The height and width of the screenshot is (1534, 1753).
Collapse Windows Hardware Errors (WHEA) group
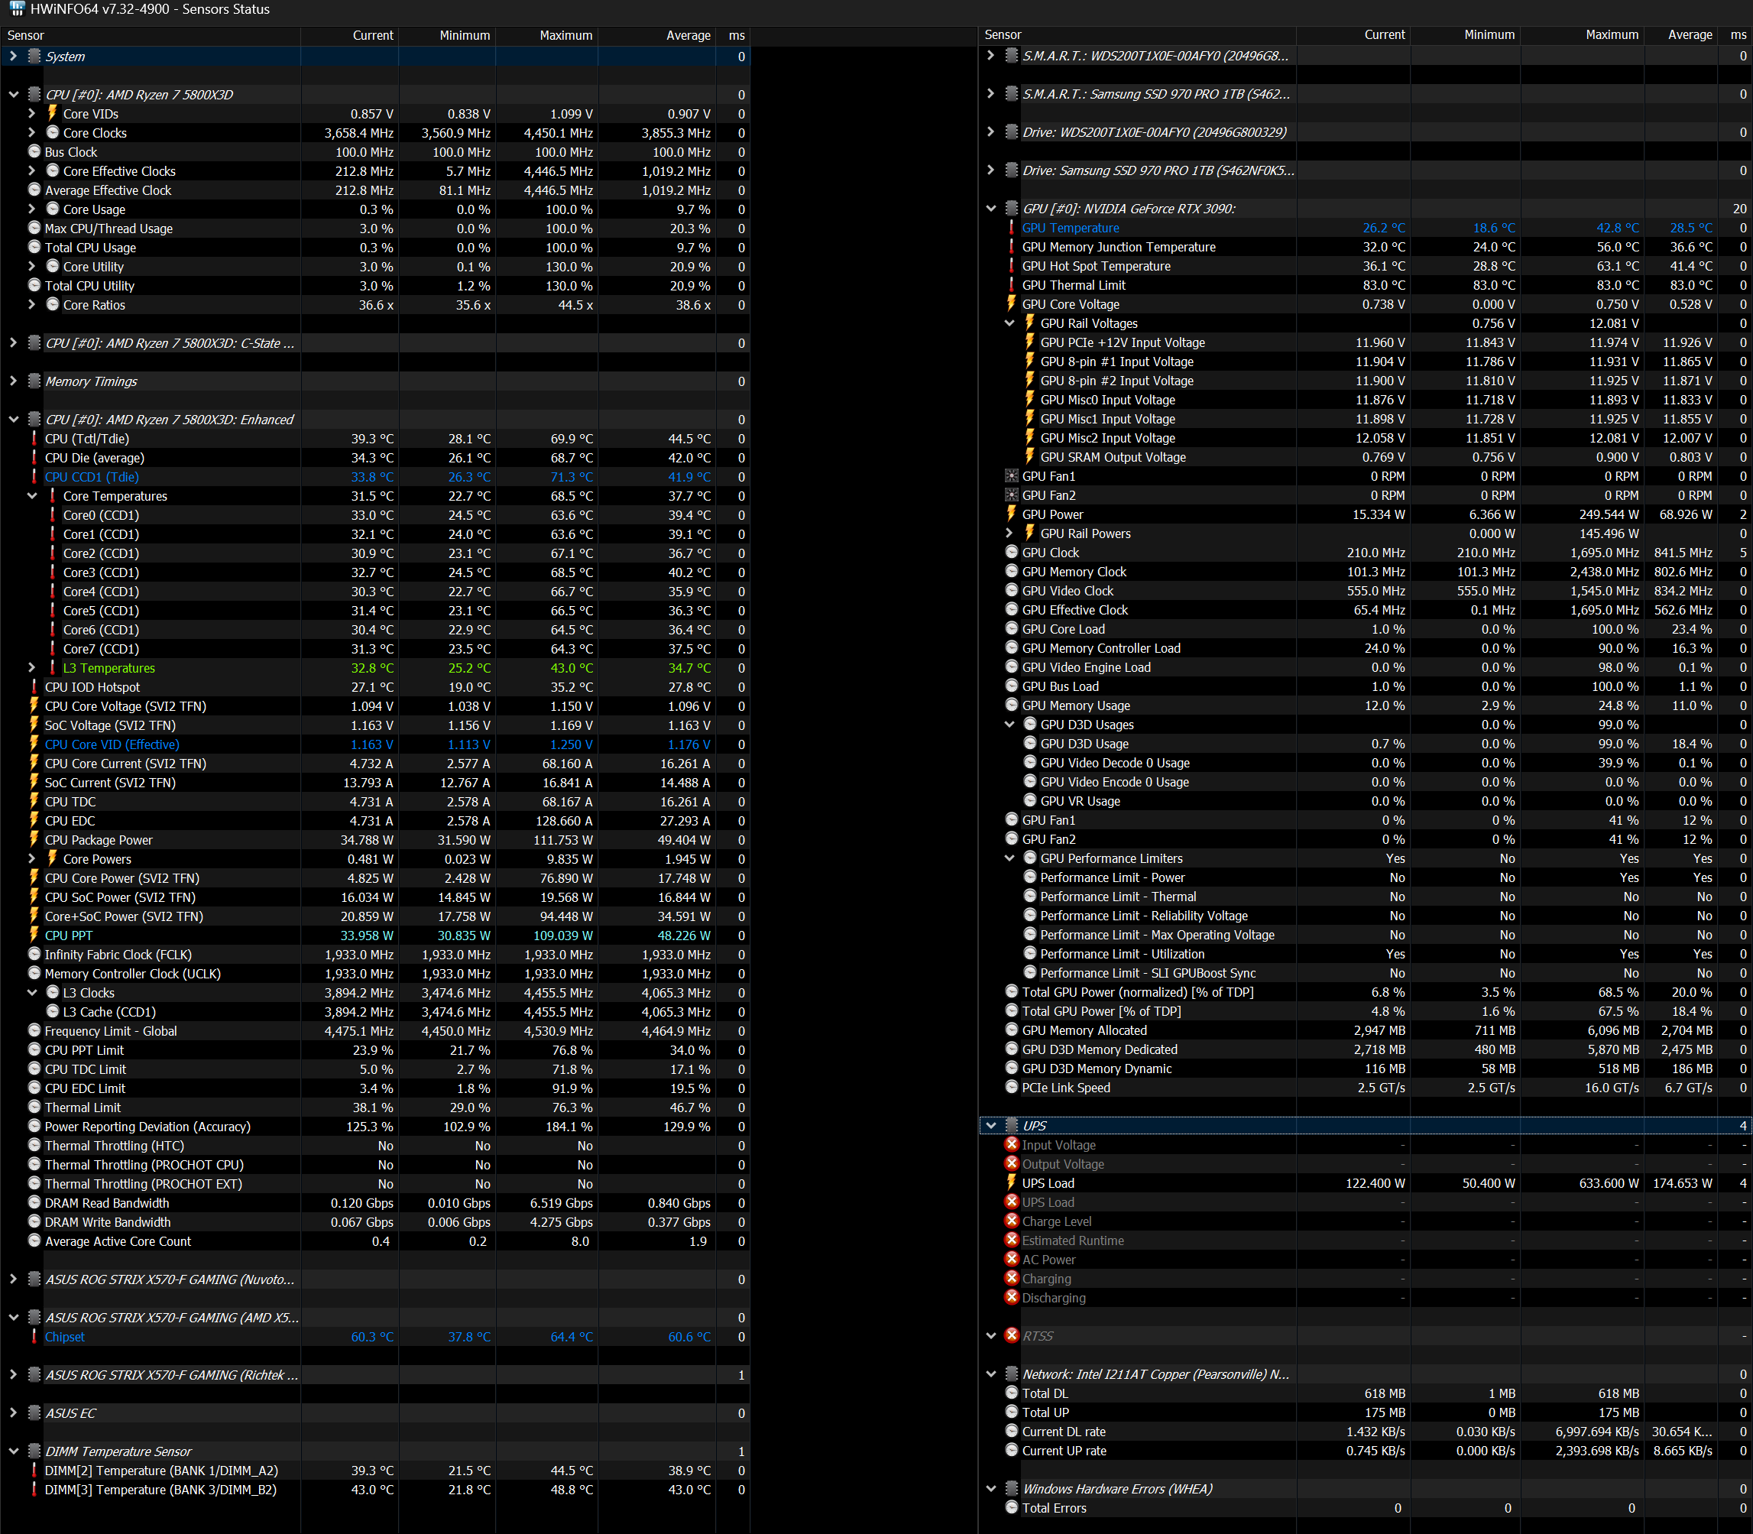pyautogui.click(x=990, y=1489)
